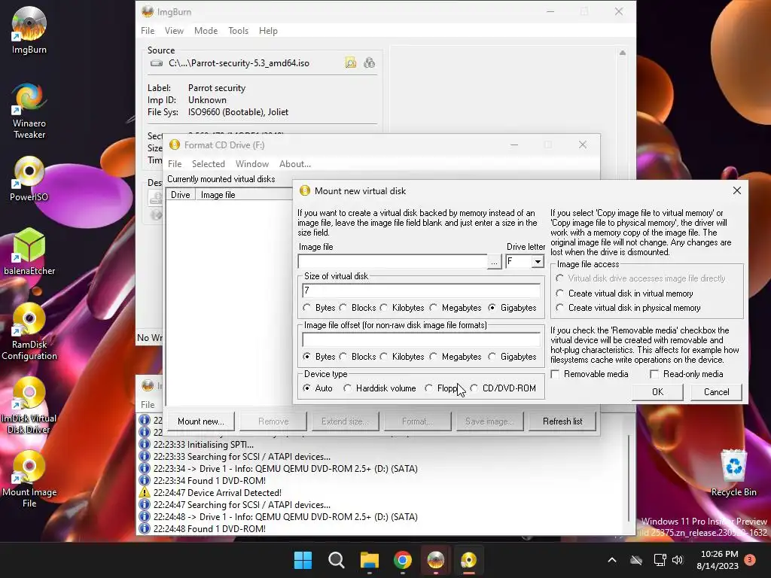This screenshot has width=771, height=578.
Task: Show hidden system tray icons
Action: [x=612, y=560]
